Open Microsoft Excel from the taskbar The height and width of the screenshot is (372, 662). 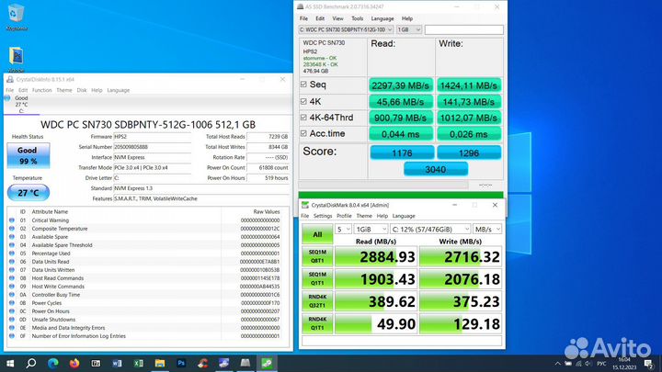click(138, 363)
